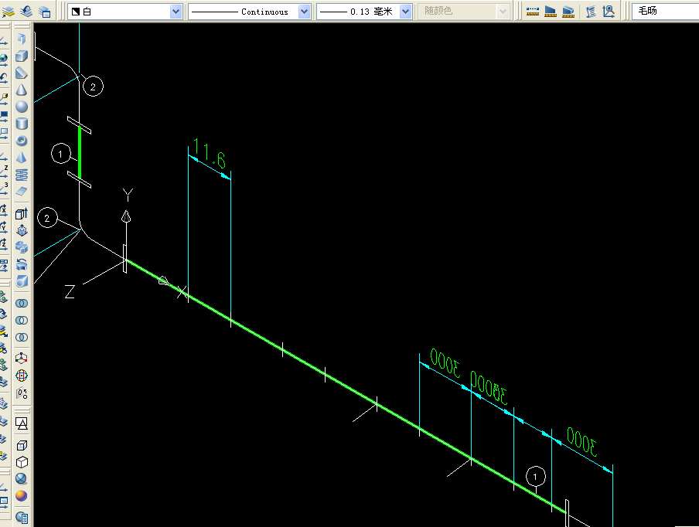
Task: Select the Subtract tool
Action: tap(22, 321)
